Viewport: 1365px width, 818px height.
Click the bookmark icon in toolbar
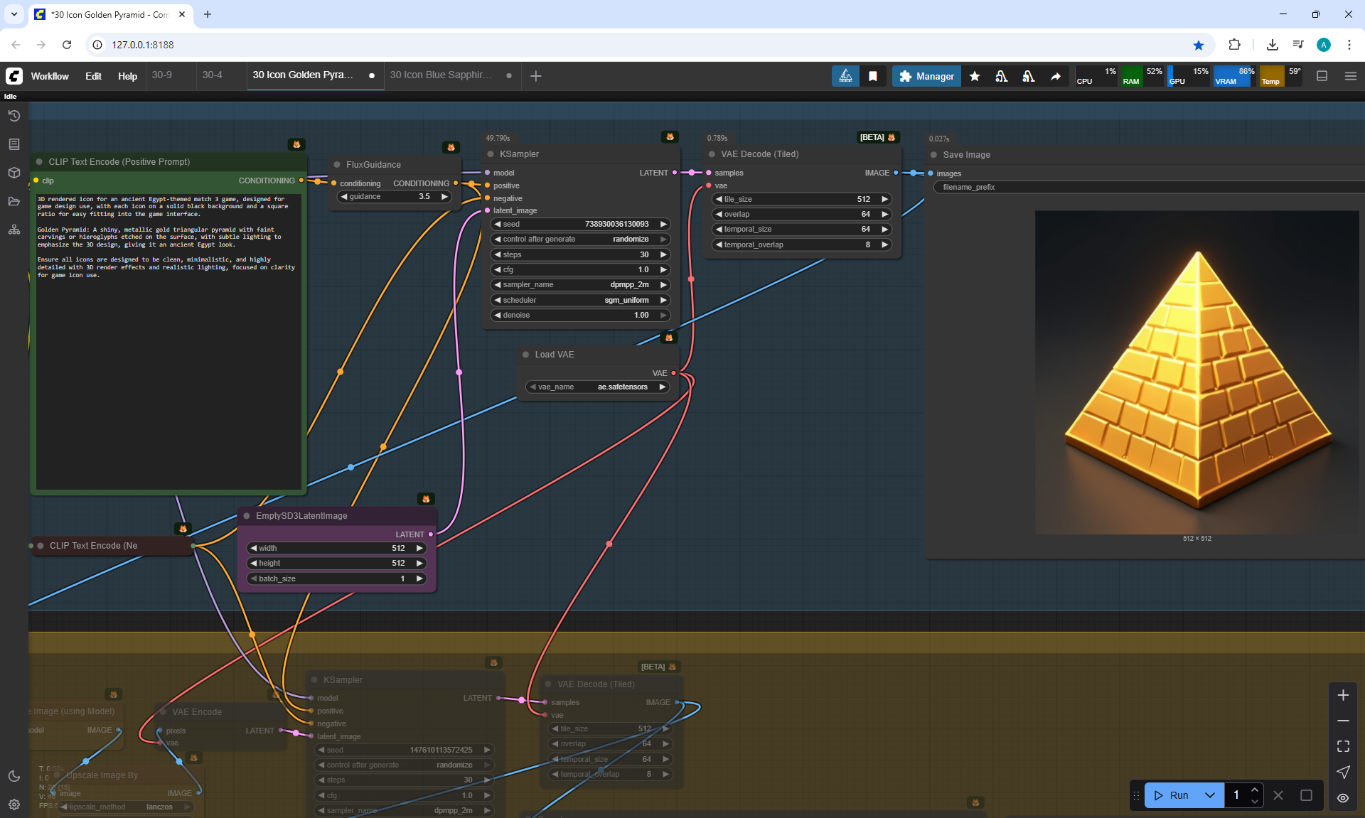873,76
